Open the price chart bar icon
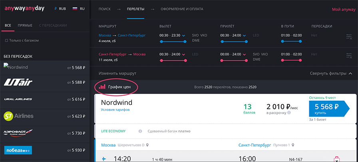The image size is (358, 162). pyautogui.click(x=101, y=86)
